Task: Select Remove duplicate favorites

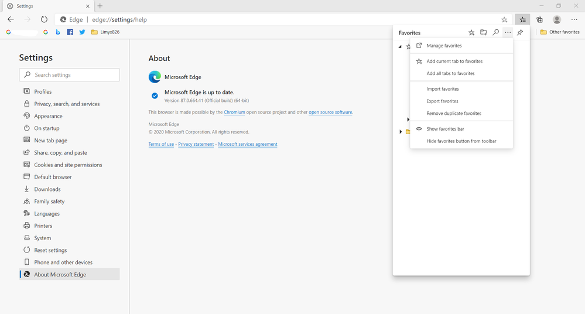Action: click(x=461, y=114)
